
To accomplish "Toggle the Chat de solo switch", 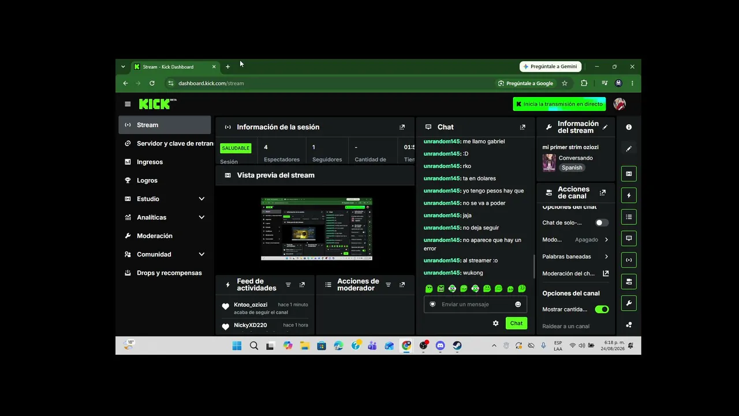I will pos(602,222).
